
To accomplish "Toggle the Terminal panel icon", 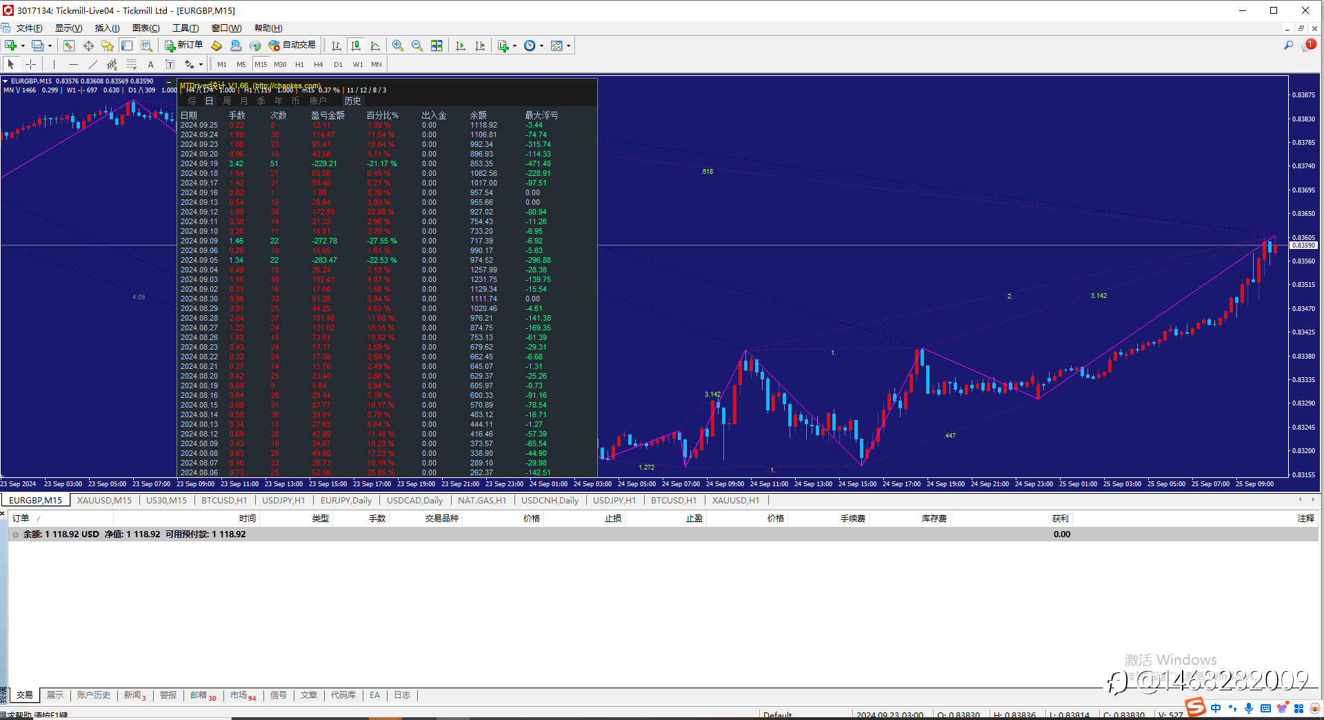I will (x=127, y=46).
